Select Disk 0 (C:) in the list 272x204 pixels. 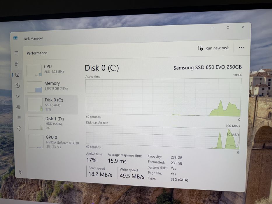tap(52, 105)
